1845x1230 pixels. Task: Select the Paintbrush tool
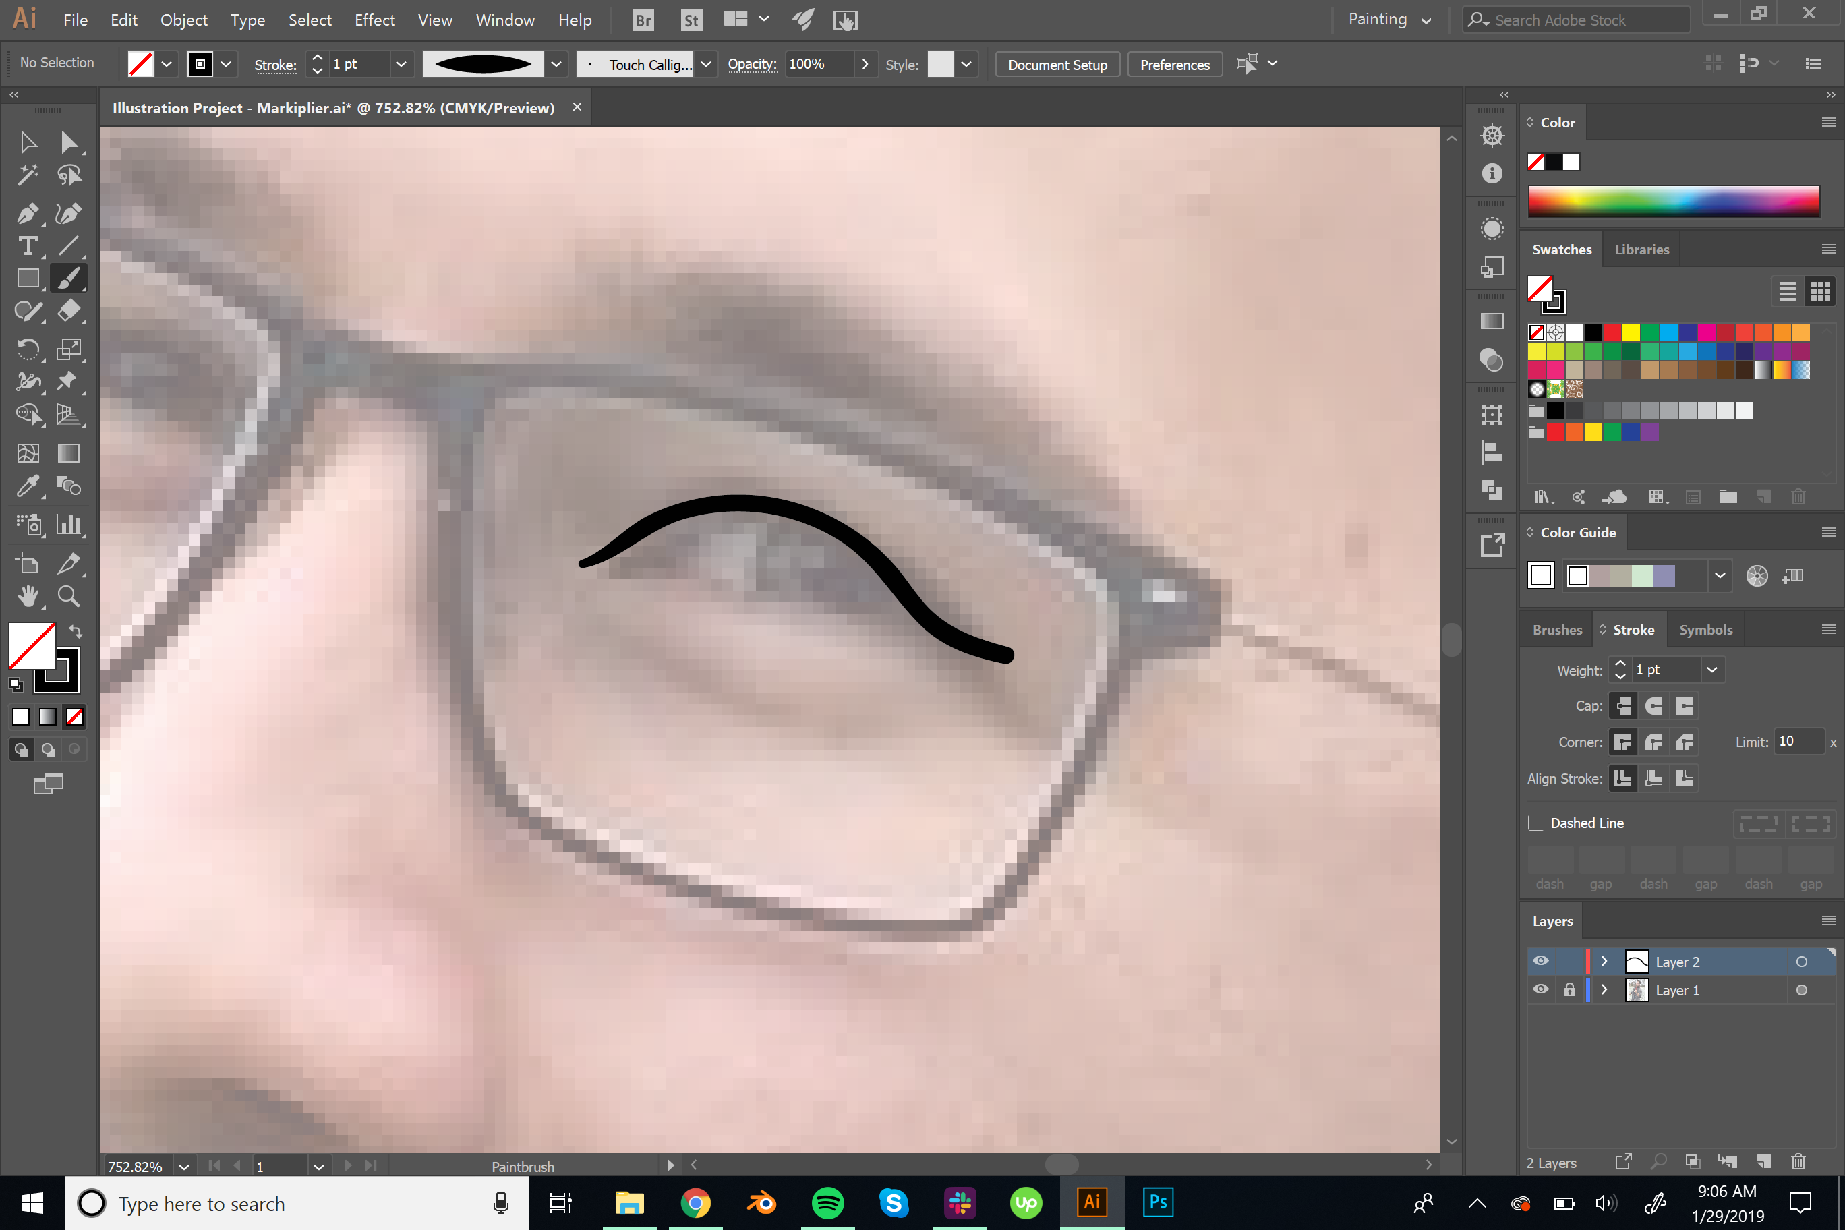tap(69, 278)
